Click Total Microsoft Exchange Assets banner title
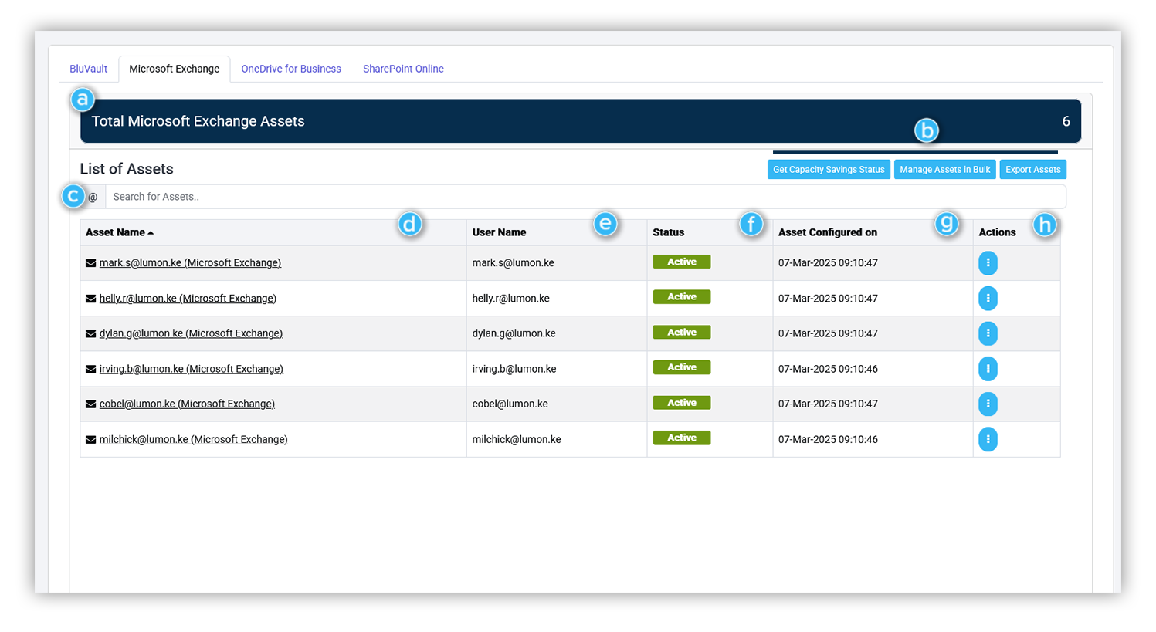The image size is (1156, 632). 198,121
